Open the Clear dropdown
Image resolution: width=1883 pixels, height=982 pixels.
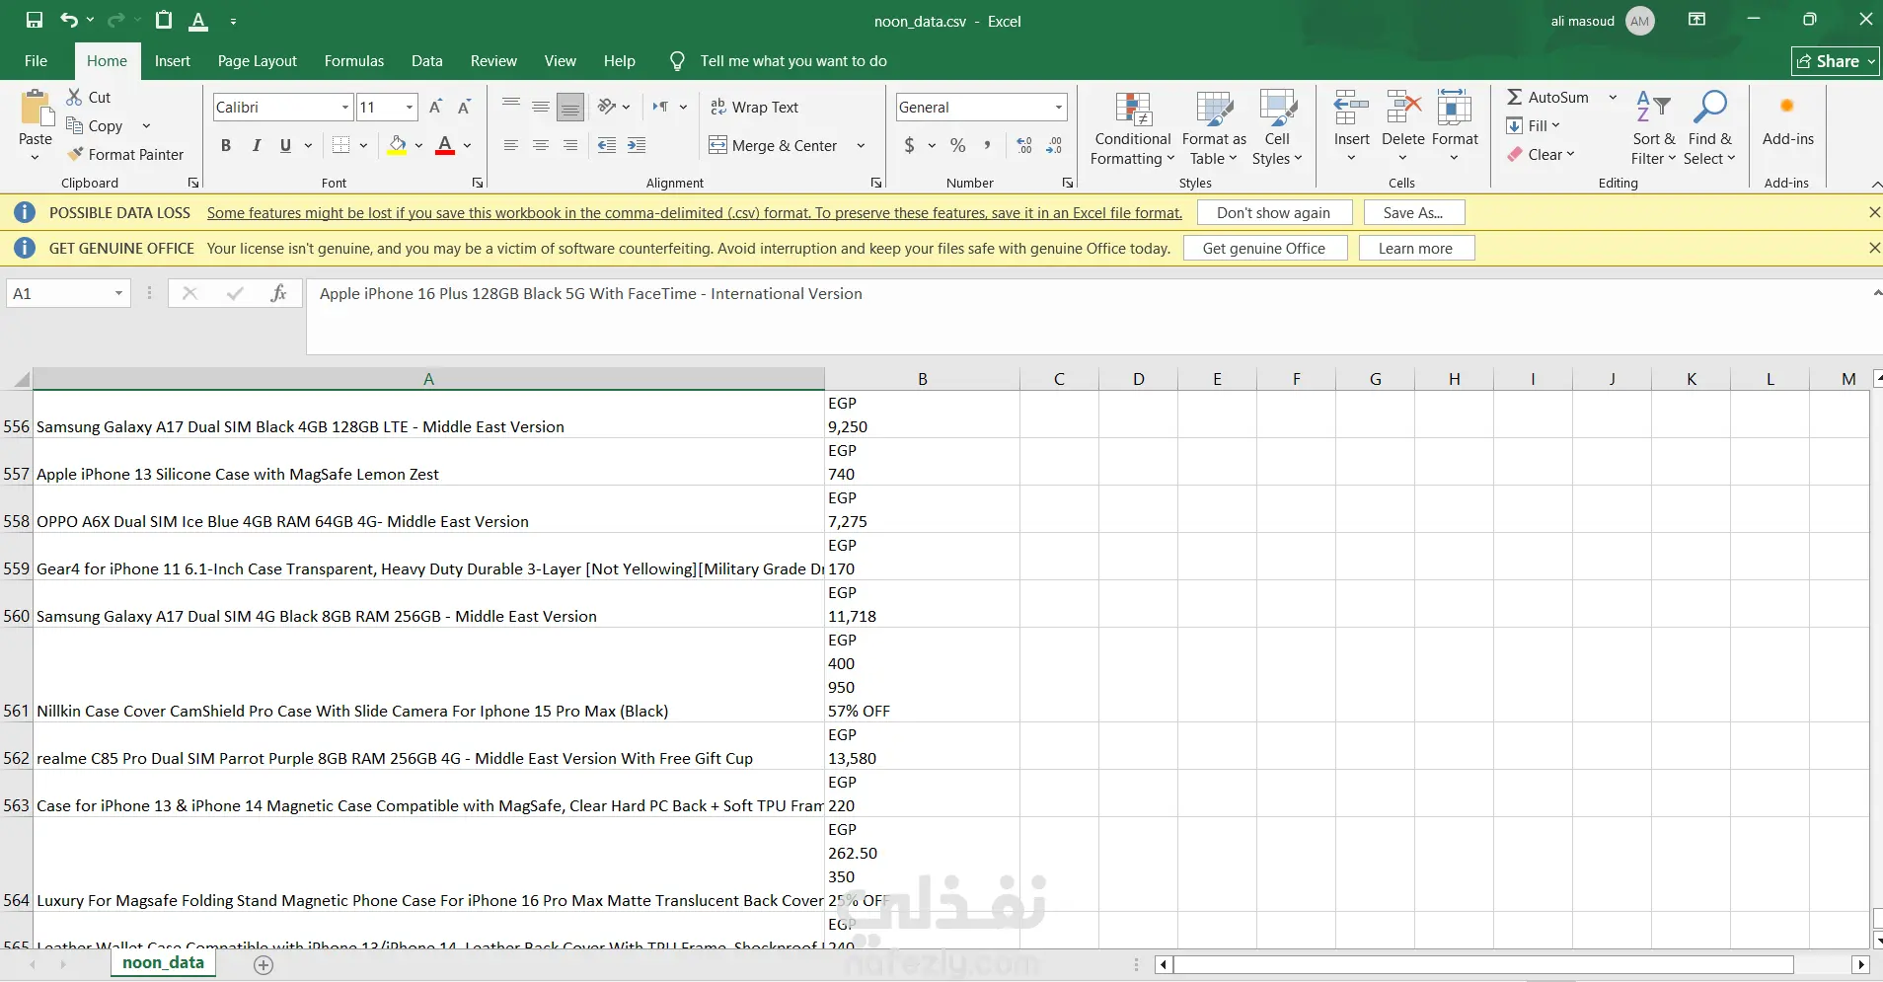tap(1541, 154)
